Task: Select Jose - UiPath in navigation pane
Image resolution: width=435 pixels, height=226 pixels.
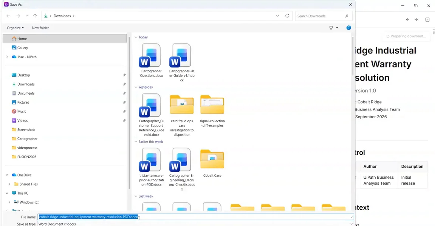Action: pos(27,57)
